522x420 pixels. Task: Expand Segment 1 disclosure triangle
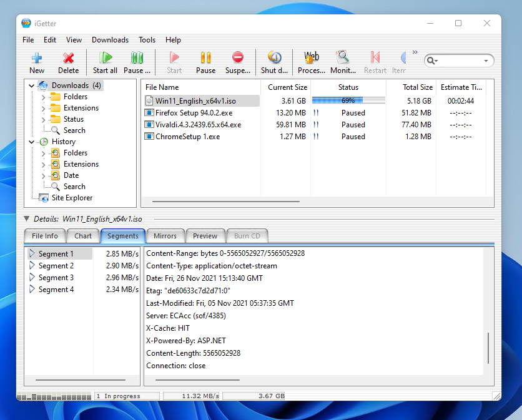[32, 254]
